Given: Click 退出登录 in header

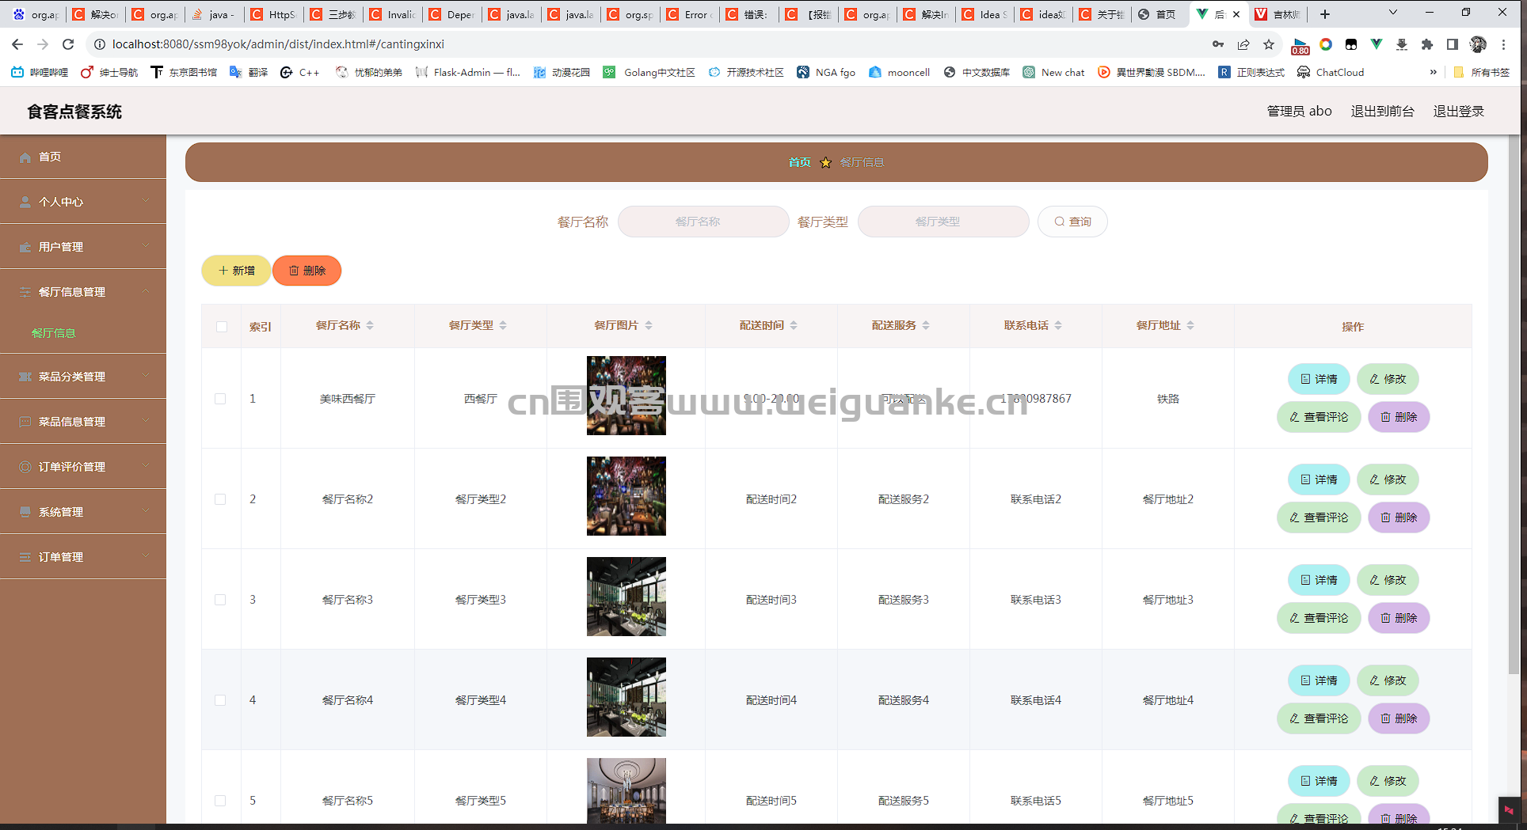Looking at the screenshot, I should click(x=1458, y=112).
